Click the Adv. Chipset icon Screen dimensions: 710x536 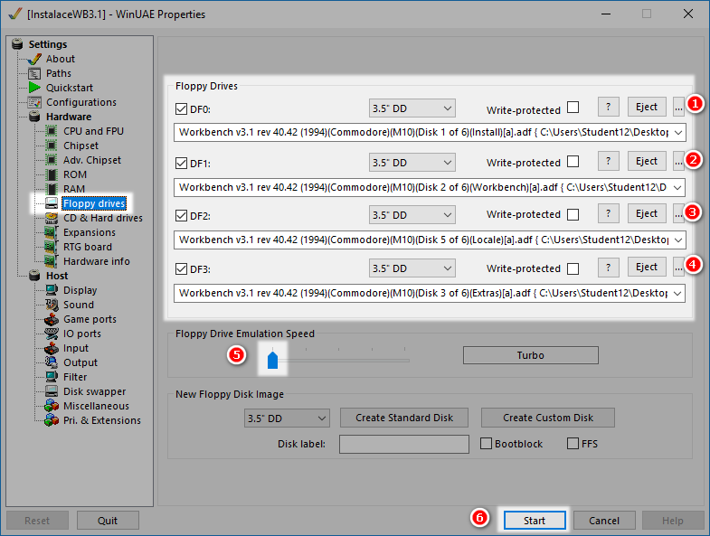tap(52, 160)
